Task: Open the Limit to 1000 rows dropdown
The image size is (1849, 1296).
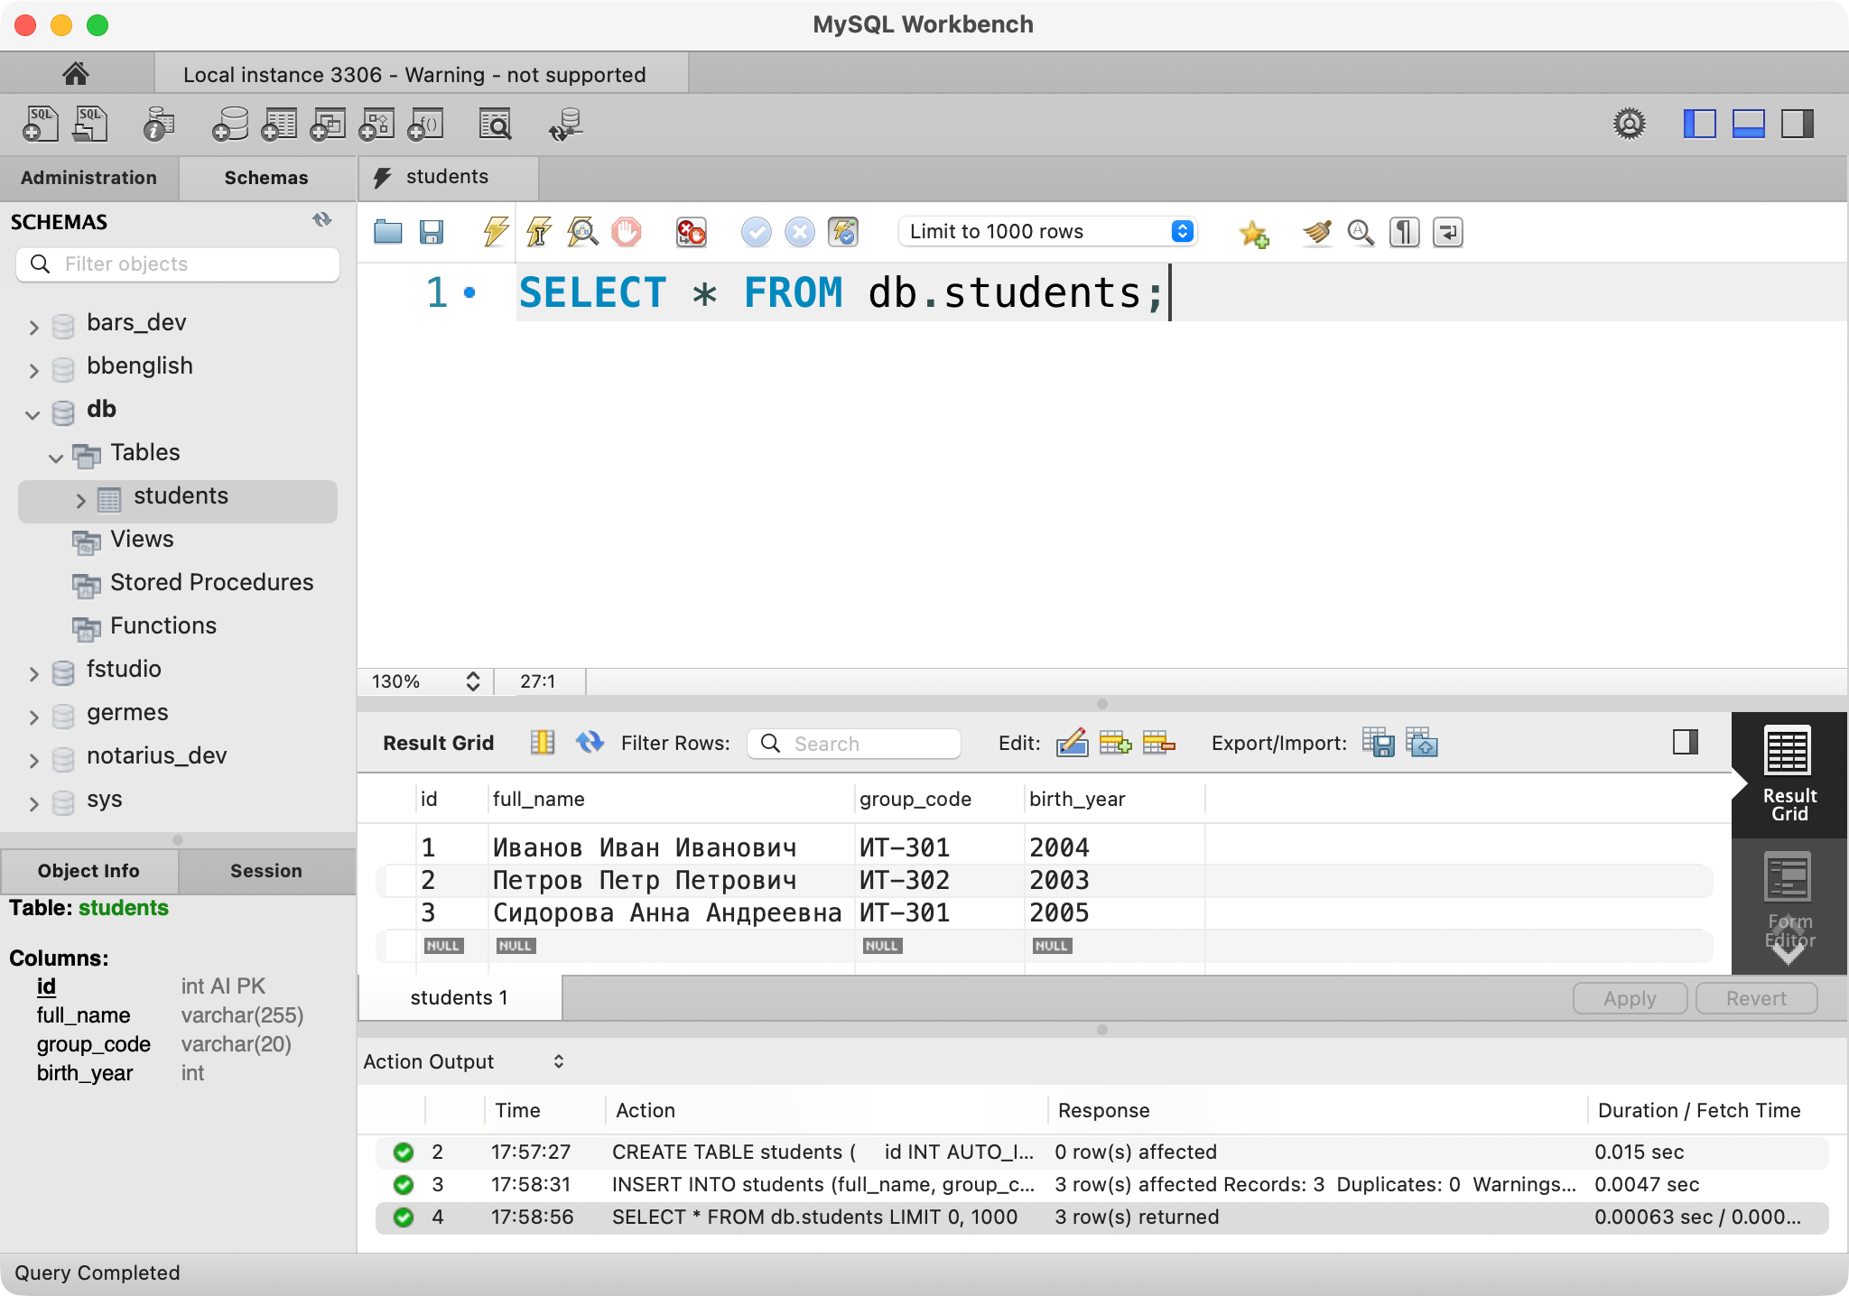Action: [x=1047, y=232]
